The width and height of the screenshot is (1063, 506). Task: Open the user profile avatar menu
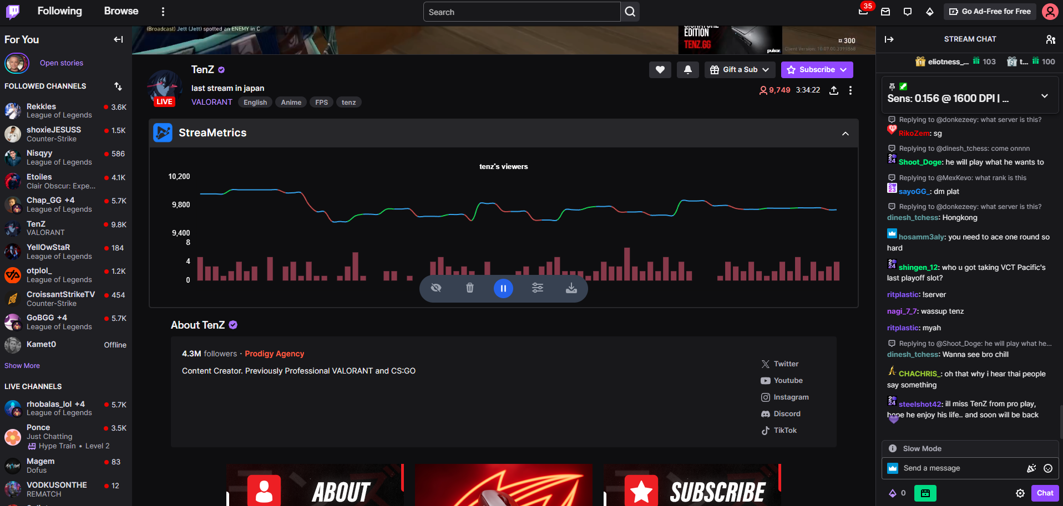pos(1050,11)
